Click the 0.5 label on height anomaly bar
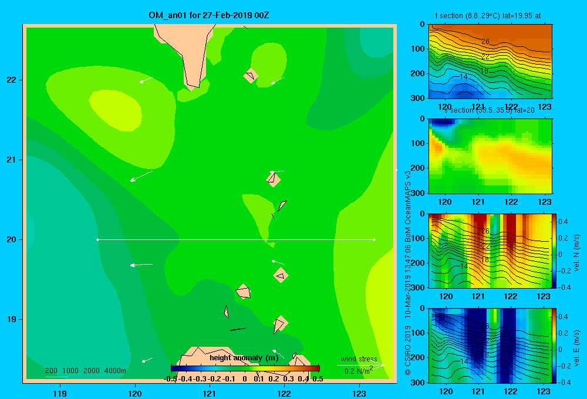Screen dimensions: 587x399 coord(318,379)
